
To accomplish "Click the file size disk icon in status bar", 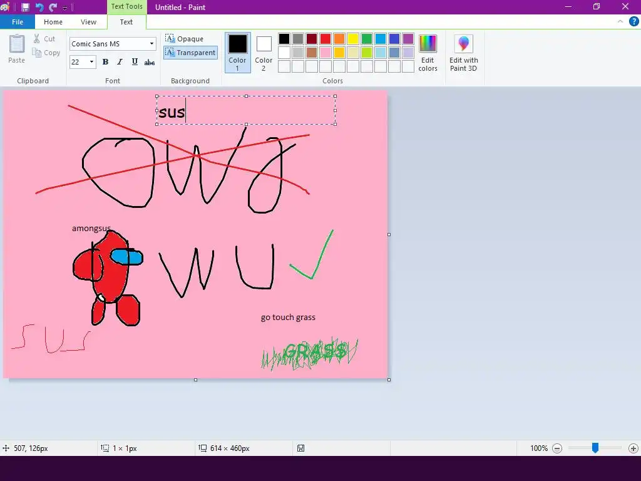I will 300,448.
